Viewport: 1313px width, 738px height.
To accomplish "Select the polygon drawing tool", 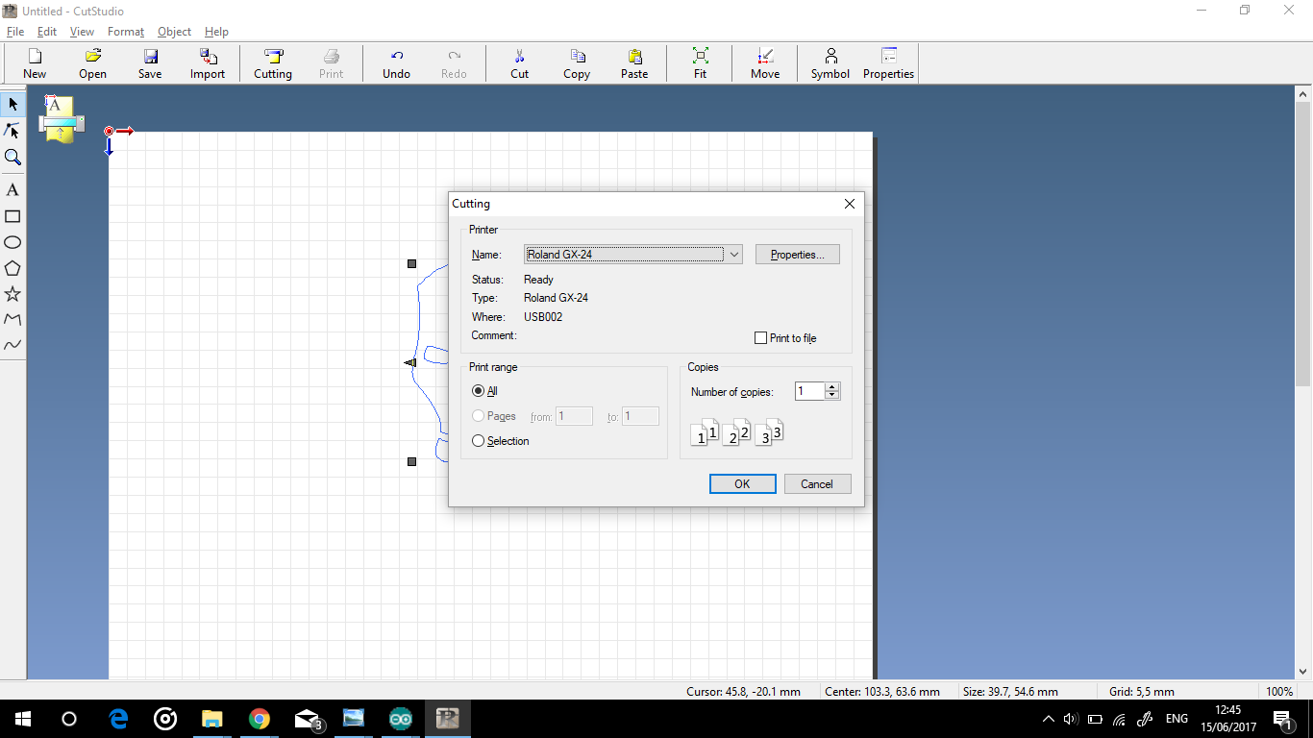I will click(x=12, y=268).
